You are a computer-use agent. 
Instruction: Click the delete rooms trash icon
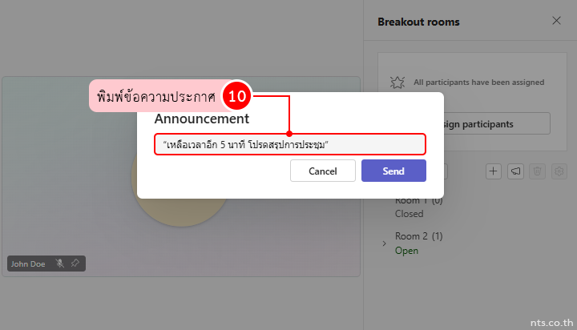538,171
